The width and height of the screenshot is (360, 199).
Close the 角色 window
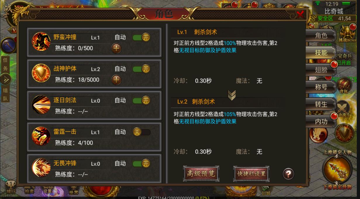pyautogui.click(x=300, y=14)
